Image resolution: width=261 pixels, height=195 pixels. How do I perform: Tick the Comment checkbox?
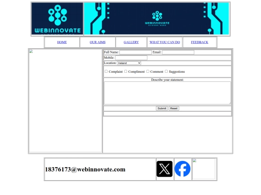pyautogui.click(x=147, y=71)
